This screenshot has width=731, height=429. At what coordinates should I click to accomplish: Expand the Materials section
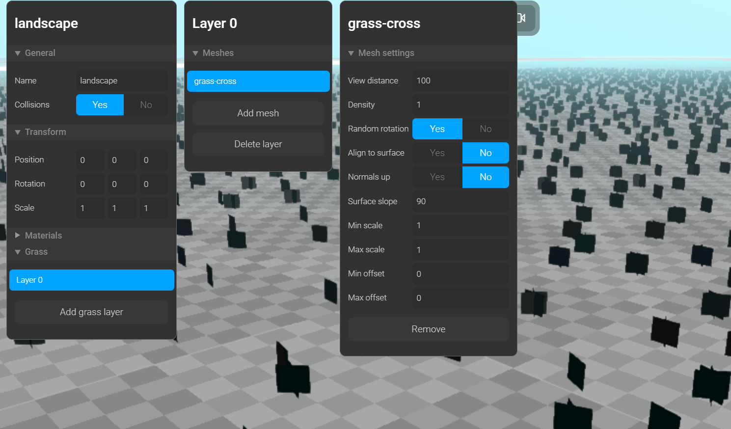pos(43,236)
